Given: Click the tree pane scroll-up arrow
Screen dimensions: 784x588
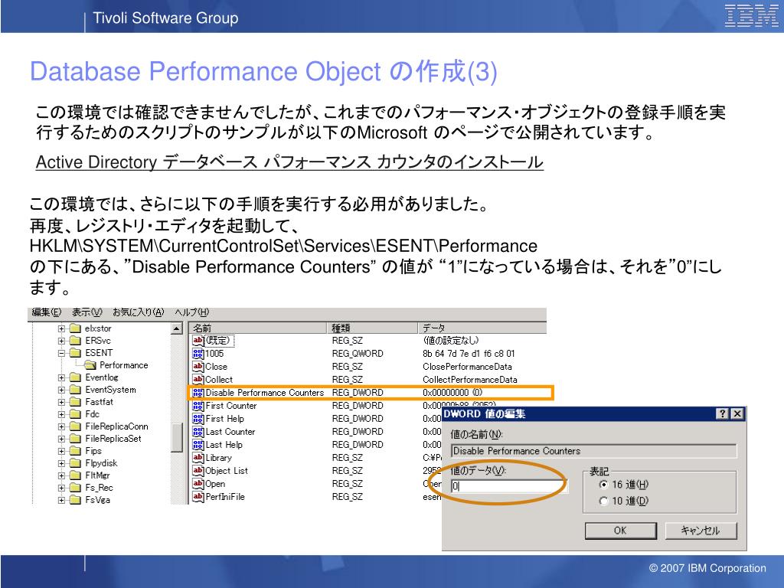Looking at the screenshot, I should pyautogui.click(x=177, y=329).
